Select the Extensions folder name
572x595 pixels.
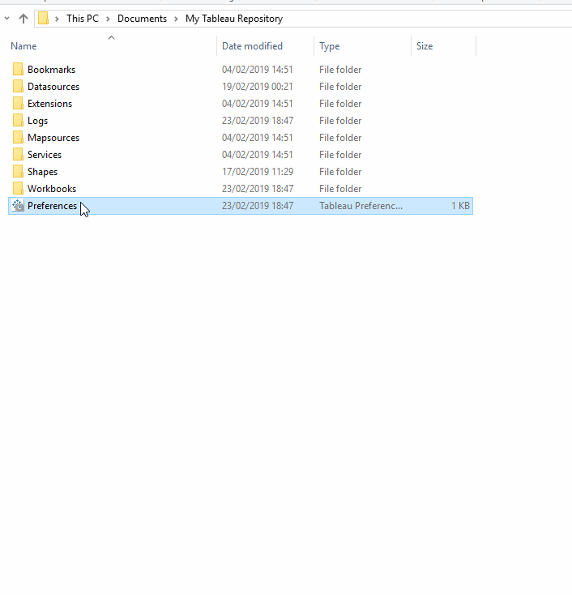click(x=49, y=104)
